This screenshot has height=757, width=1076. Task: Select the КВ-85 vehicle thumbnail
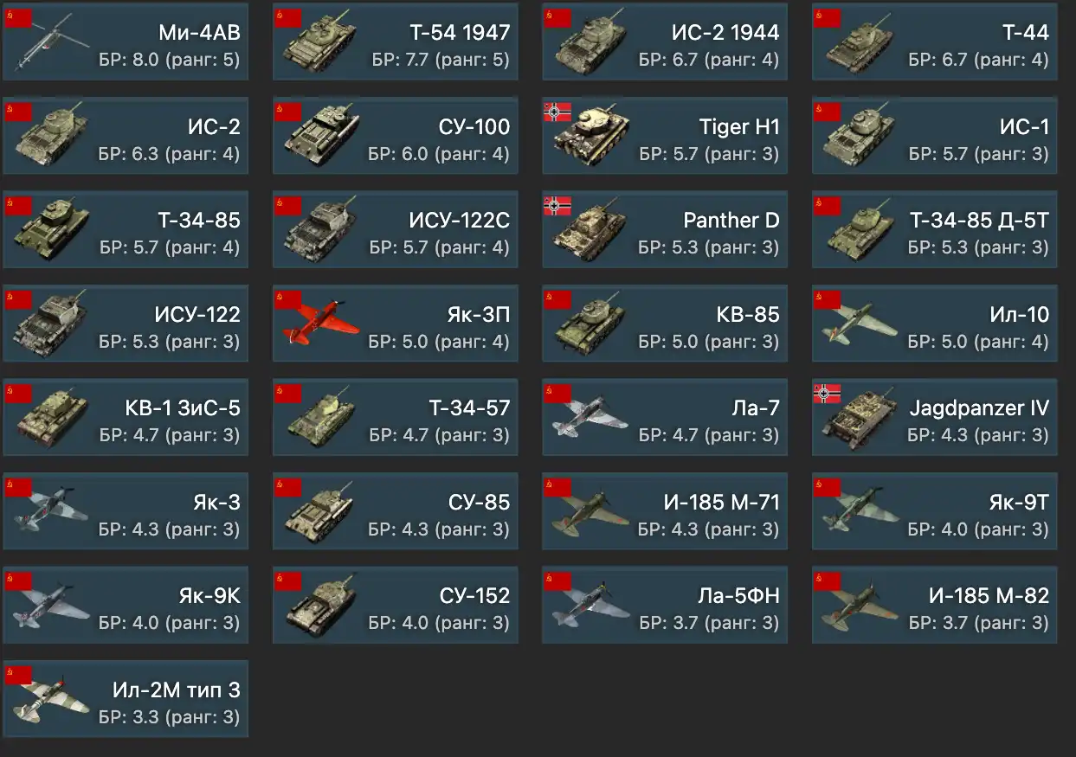pyautogui.click(x=590, y=325)
